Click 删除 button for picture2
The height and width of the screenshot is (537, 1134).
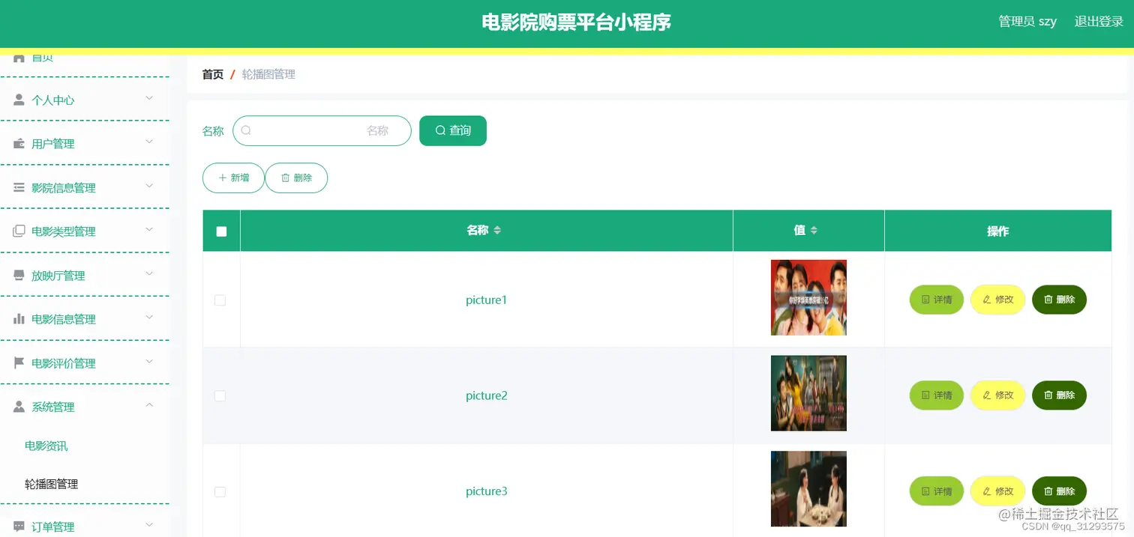(x=1059, y=395)
